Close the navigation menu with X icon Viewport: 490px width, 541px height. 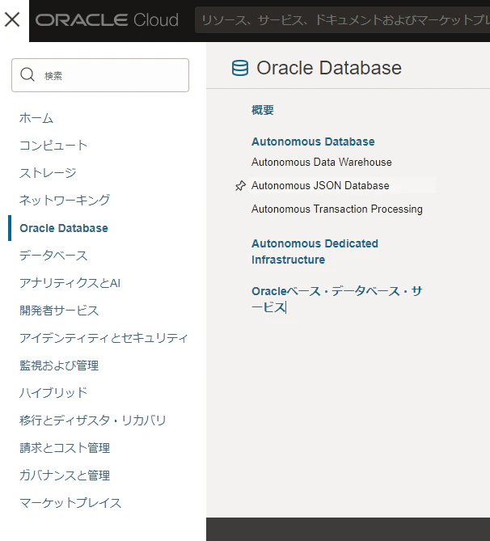12,19
